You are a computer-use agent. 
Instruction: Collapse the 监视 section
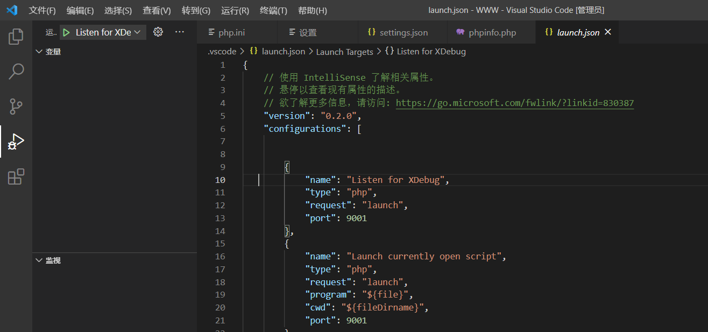coord(48,260)
